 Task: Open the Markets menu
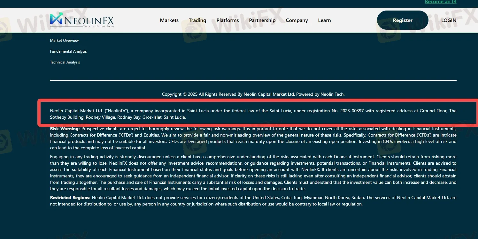pos(169,20)
